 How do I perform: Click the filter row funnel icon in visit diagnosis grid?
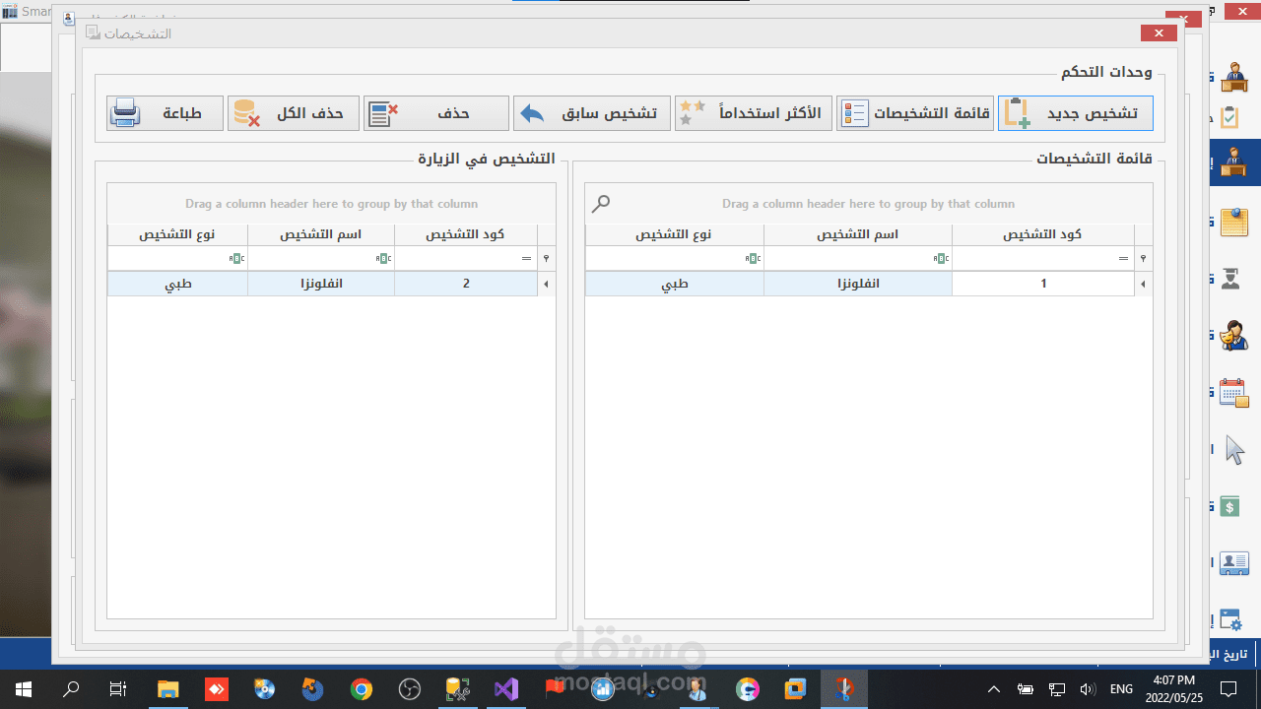pos(546,258)
